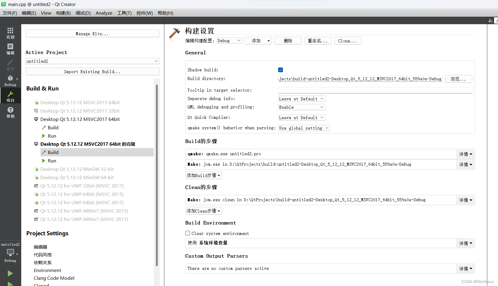Enable the Qt 5.12.12 for UWP 64bit (MSVC 2015) kit
This screenshot has width=498, height=286.
tap(36, 194)
